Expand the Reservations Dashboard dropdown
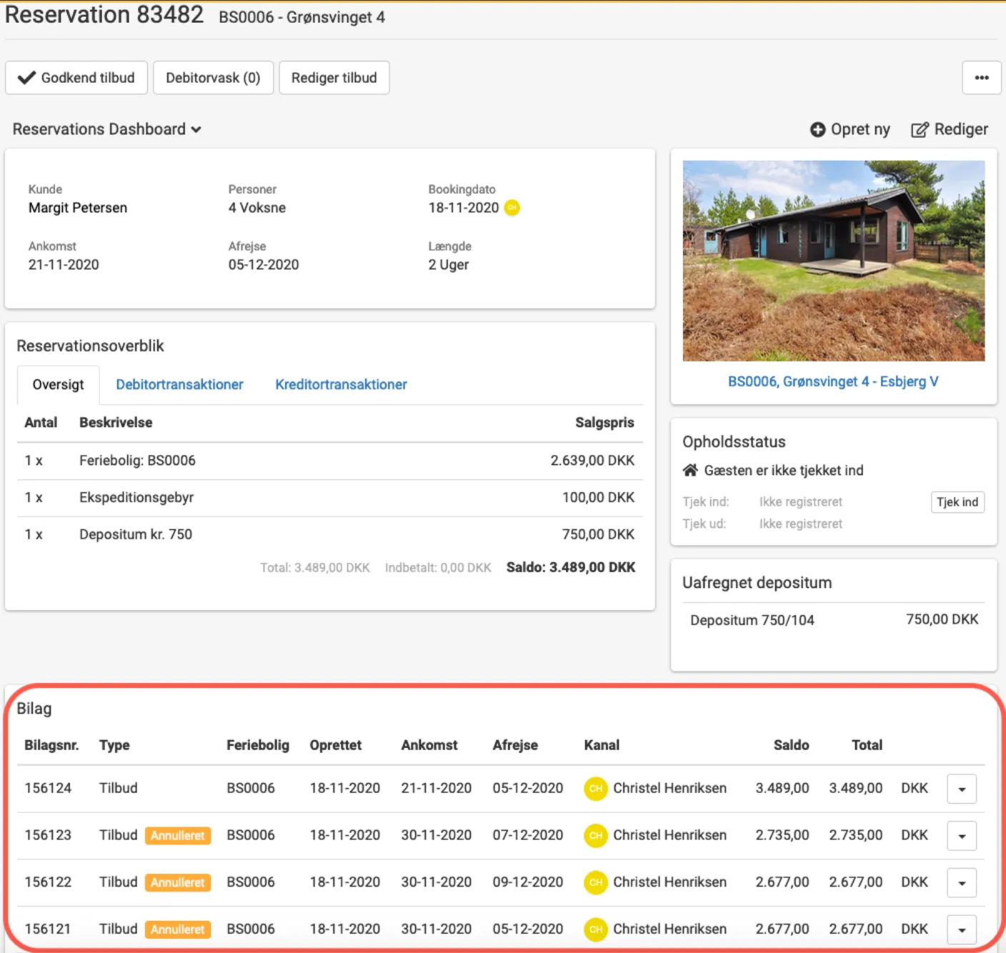 (x=106, y=129)
